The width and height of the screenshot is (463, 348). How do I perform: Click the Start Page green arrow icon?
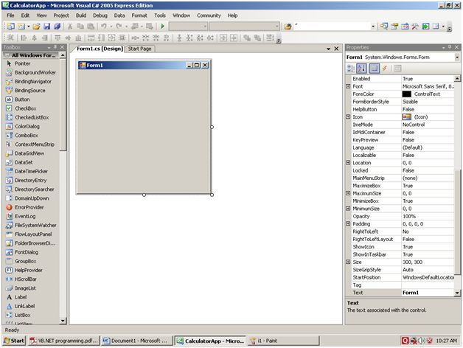(425, 27)
